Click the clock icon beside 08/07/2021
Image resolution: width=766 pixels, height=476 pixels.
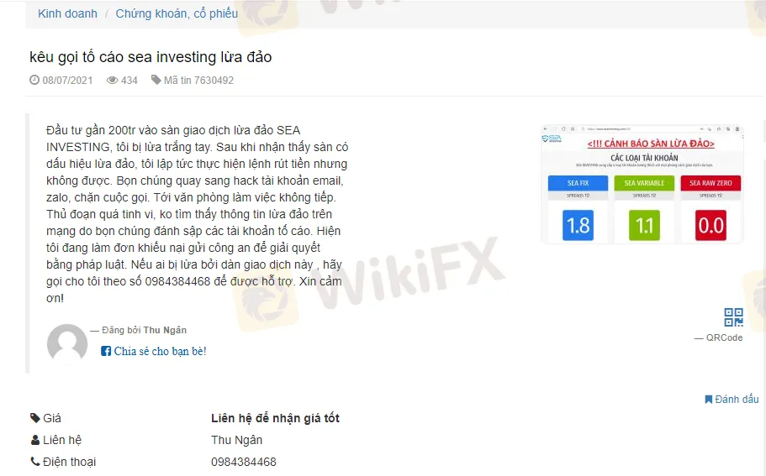[34, 80]
